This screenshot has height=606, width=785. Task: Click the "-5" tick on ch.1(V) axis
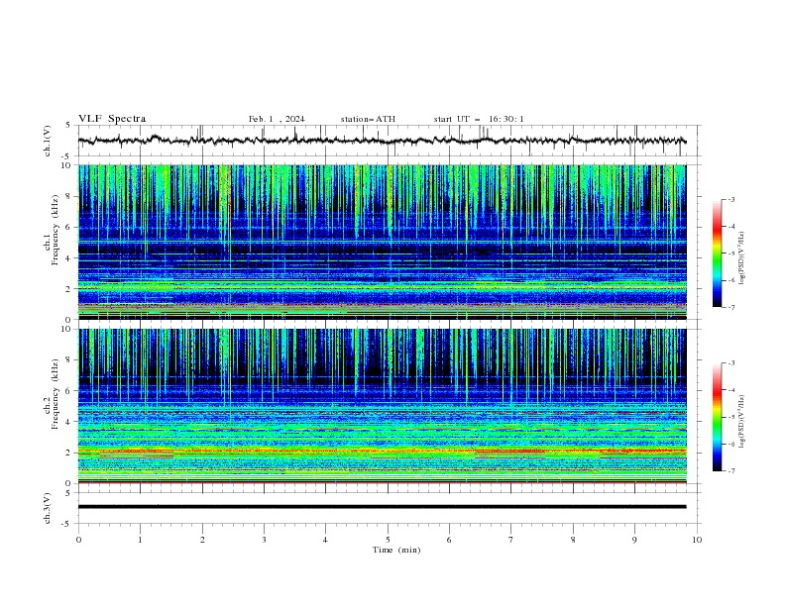pyautogui.click(x=66, y=156)
